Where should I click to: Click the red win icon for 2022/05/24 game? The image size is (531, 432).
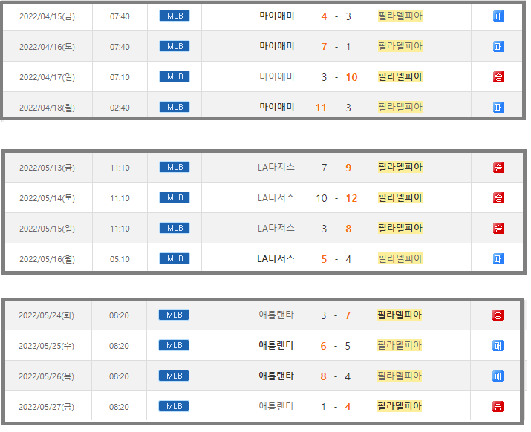click(x=498, y=315)
